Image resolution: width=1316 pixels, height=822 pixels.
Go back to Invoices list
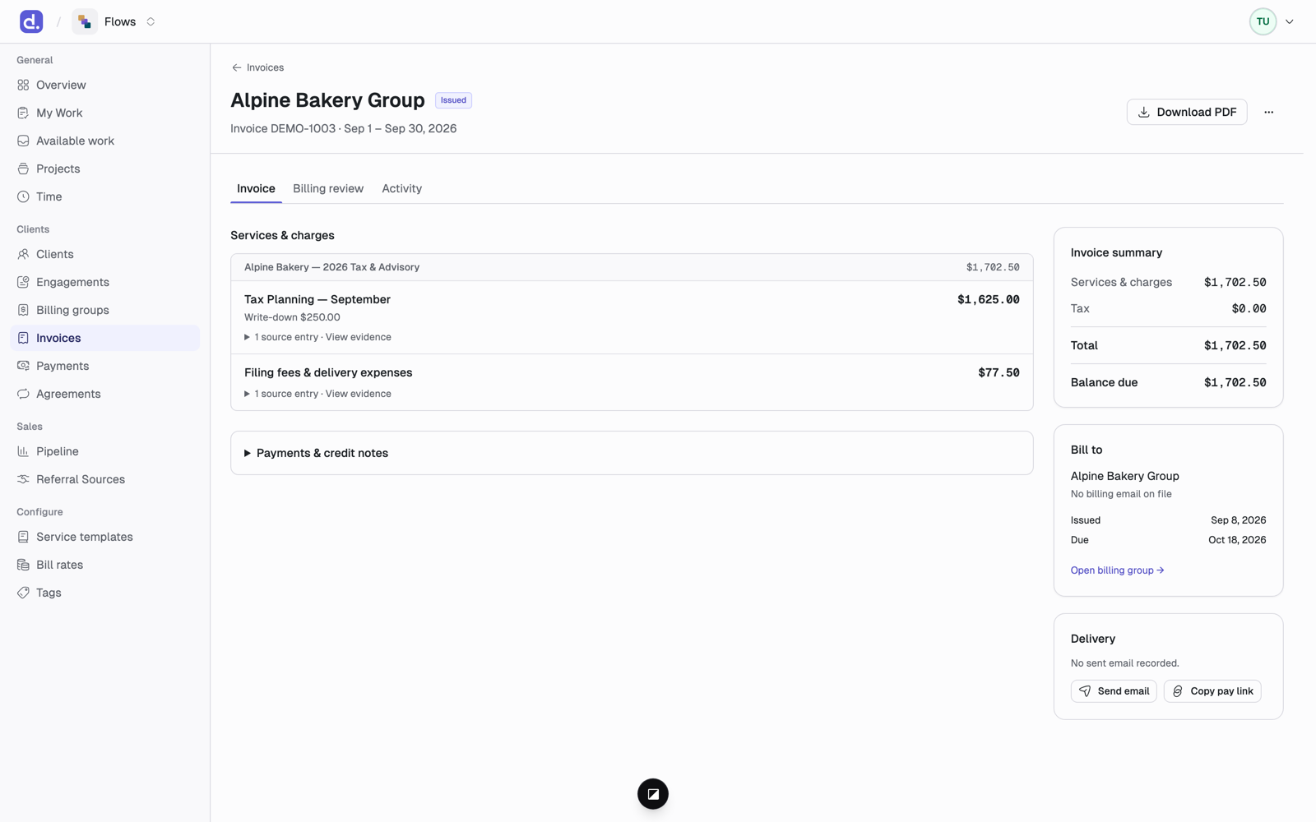tap(257, 67)
